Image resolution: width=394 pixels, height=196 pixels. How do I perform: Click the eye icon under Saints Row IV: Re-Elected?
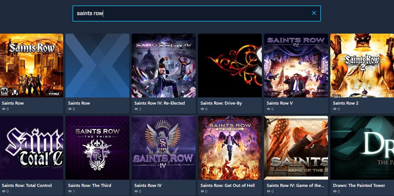point(136,109)
